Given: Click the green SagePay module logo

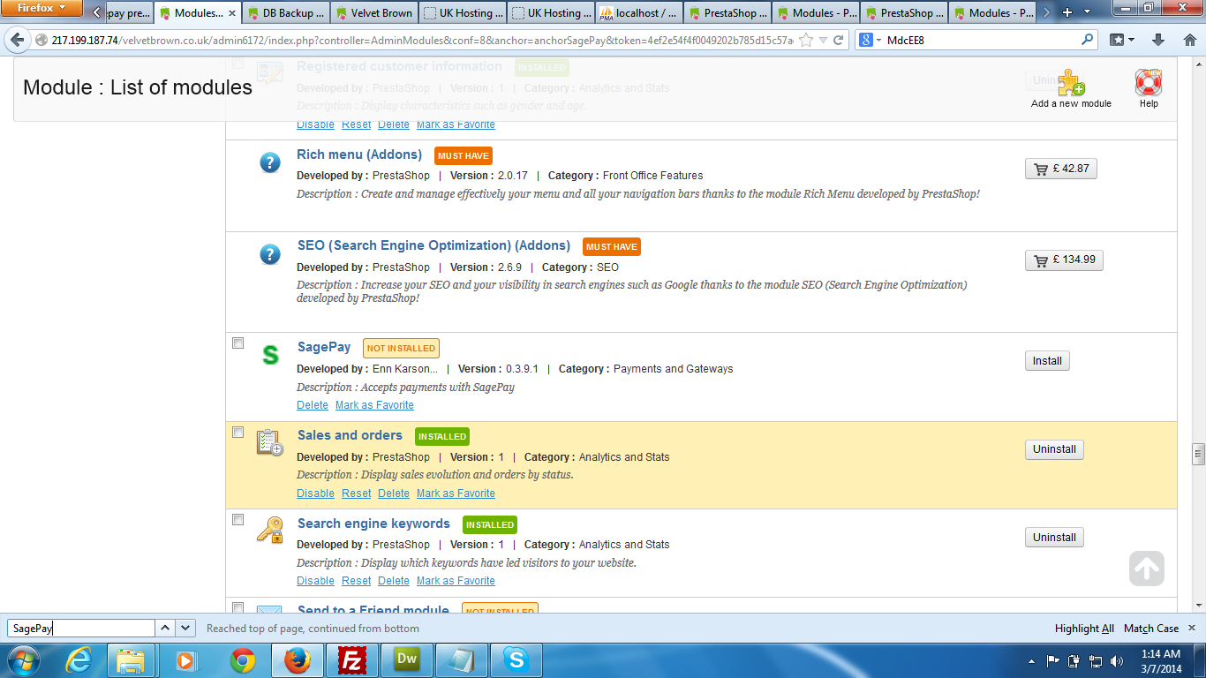Looking at the screenshot, I should point(270,355).
